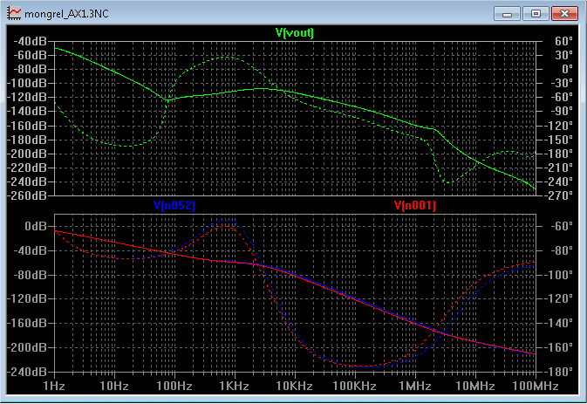Click the V(n001) red trace label
Viewport: 587px width, 404px height.
coord(415,205)
